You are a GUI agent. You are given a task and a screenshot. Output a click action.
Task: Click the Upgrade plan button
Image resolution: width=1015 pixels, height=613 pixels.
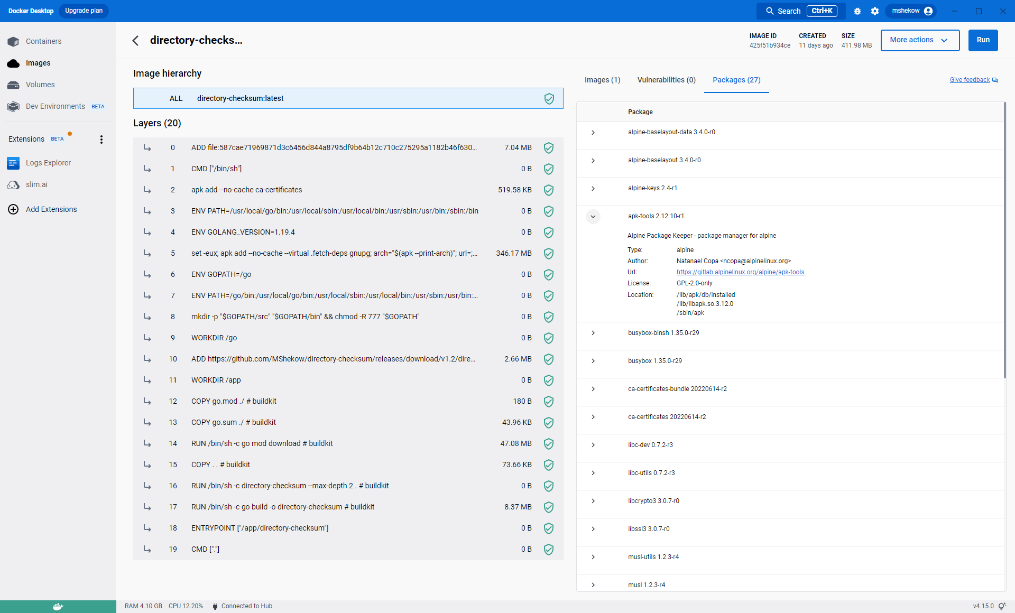click(x=84, y=11)
